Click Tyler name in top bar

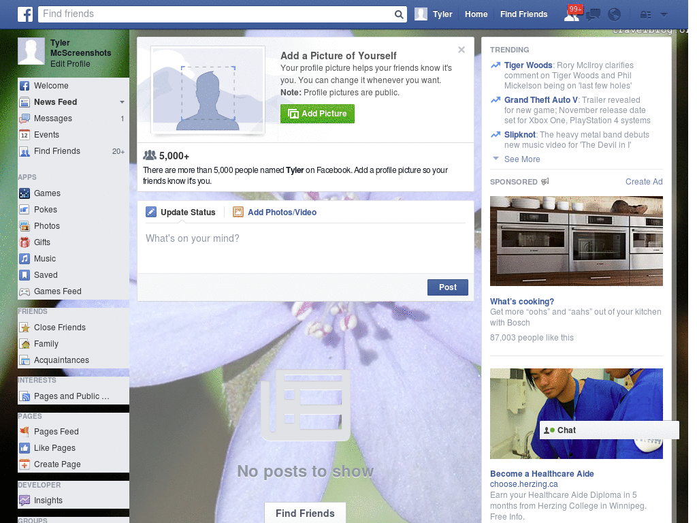442,14
